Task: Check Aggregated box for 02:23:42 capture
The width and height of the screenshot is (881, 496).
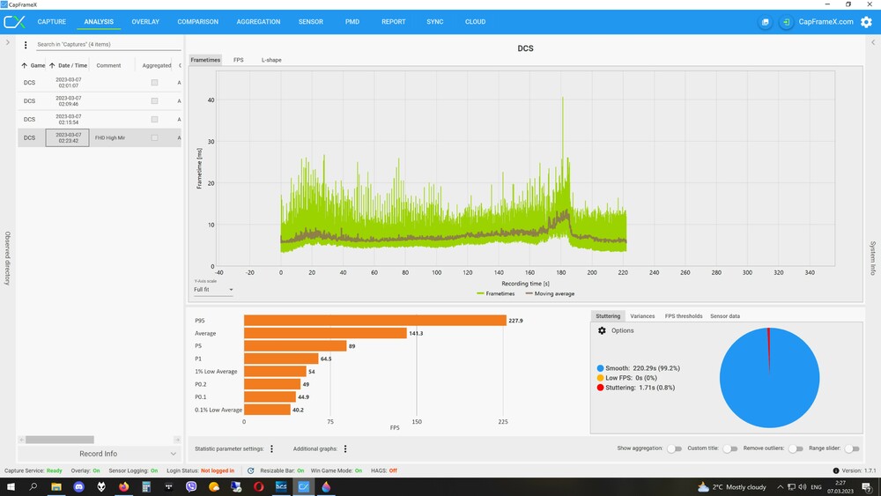Action: point(154,137)
